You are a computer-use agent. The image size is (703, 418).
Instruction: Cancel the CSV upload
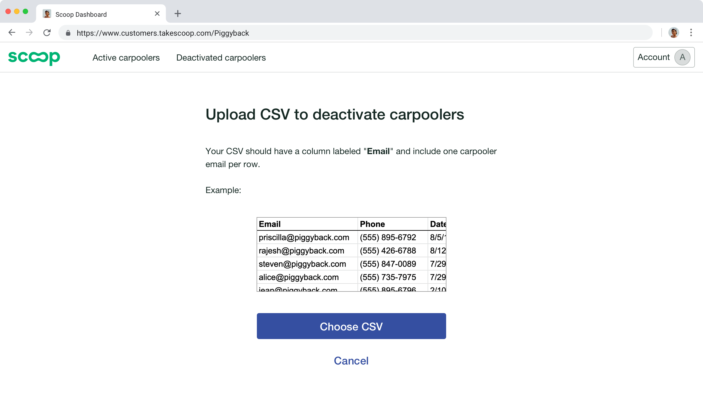[x=351, y=361]
